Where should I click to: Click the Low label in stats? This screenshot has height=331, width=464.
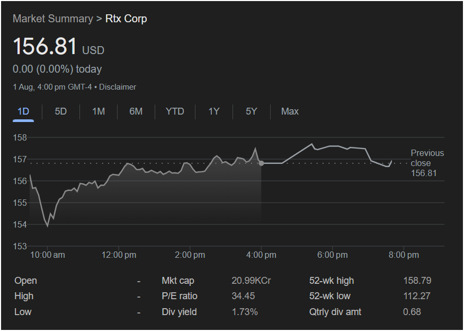click(x=23, y=312)
